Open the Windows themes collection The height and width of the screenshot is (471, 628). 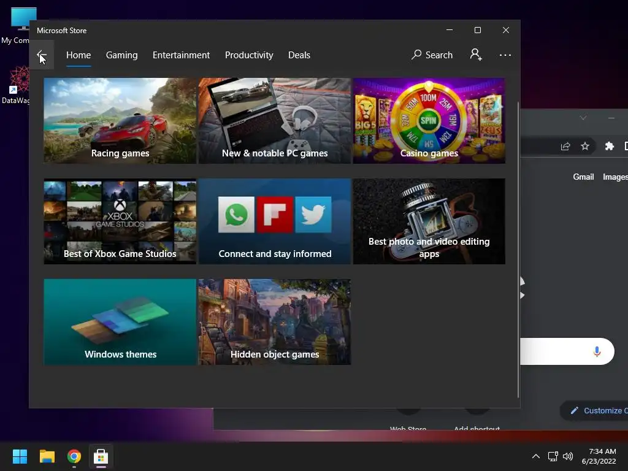(x=120, y=322)
